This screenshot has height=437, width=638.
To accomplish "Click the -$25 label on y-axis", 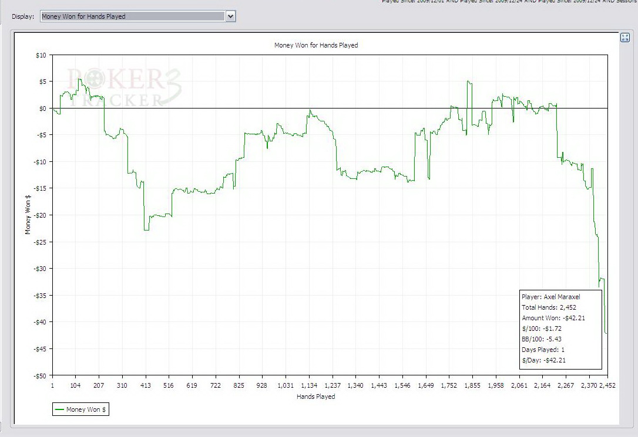I will 40,242.
